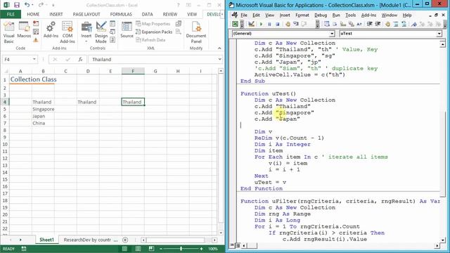Switch to Page Layout view in status bar
Screen dimensions: 450x253
click(138, 249)
